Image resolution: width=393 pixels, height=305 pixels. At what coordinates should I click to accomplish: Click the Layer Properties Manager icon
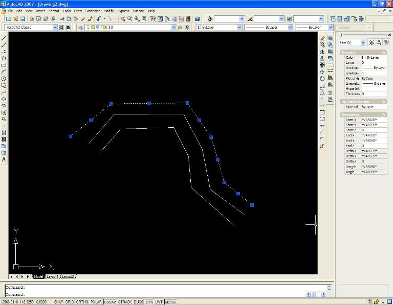(81, 27)
